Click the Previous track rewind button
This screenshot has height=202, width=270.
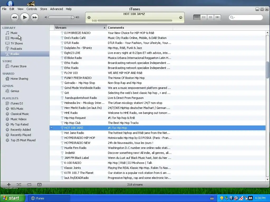click(15, 17)
